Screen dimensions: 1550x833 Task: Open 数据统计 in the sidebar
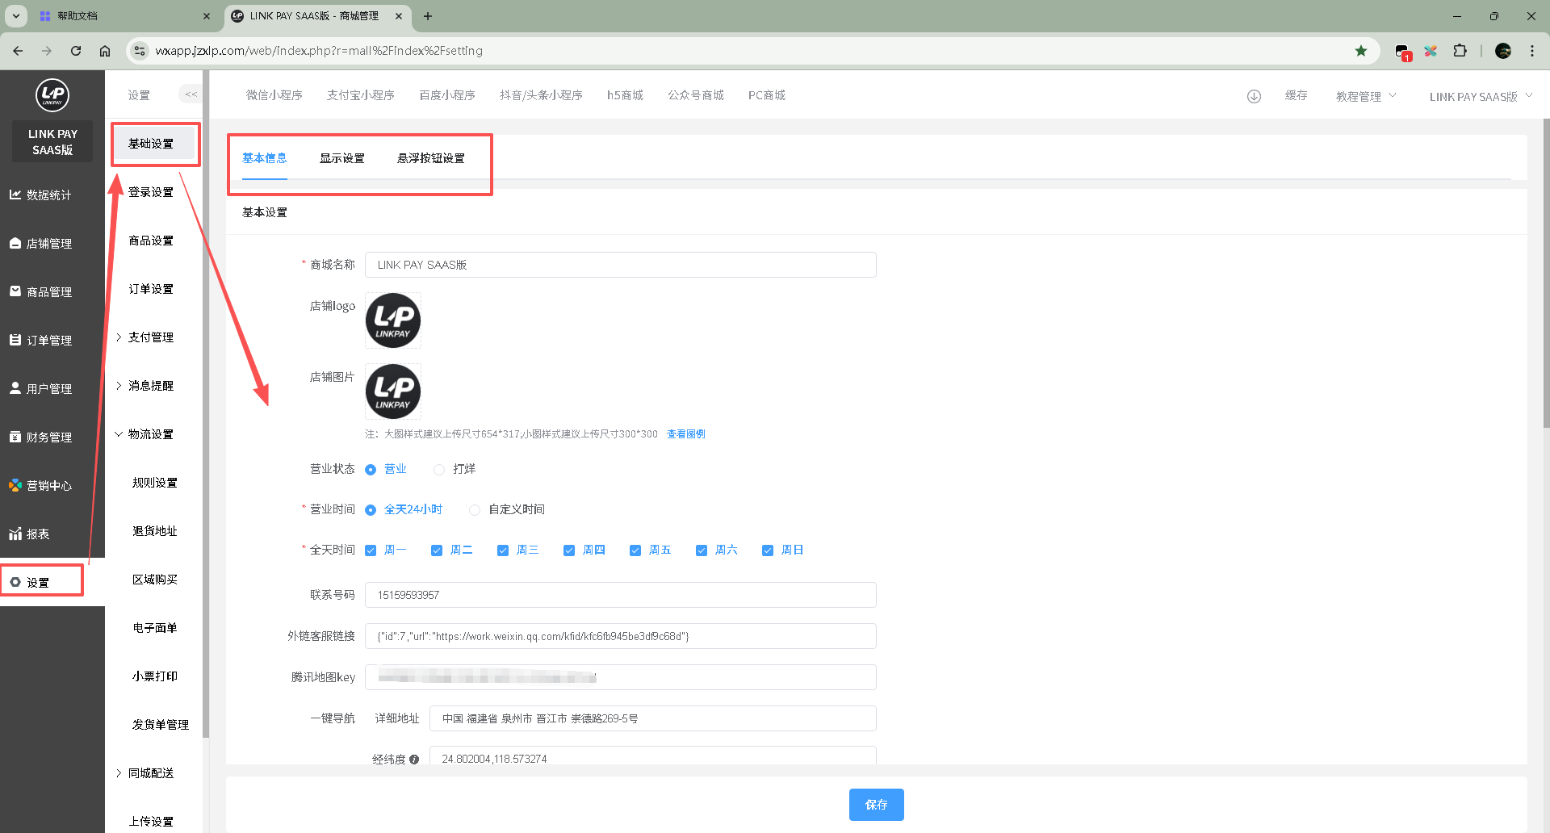[48, 195]
